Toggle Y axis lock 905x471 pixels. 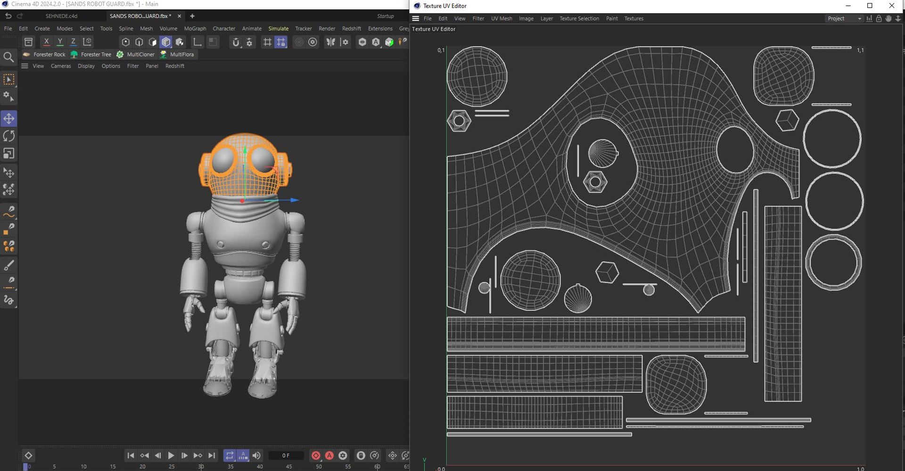coord(60,42)
